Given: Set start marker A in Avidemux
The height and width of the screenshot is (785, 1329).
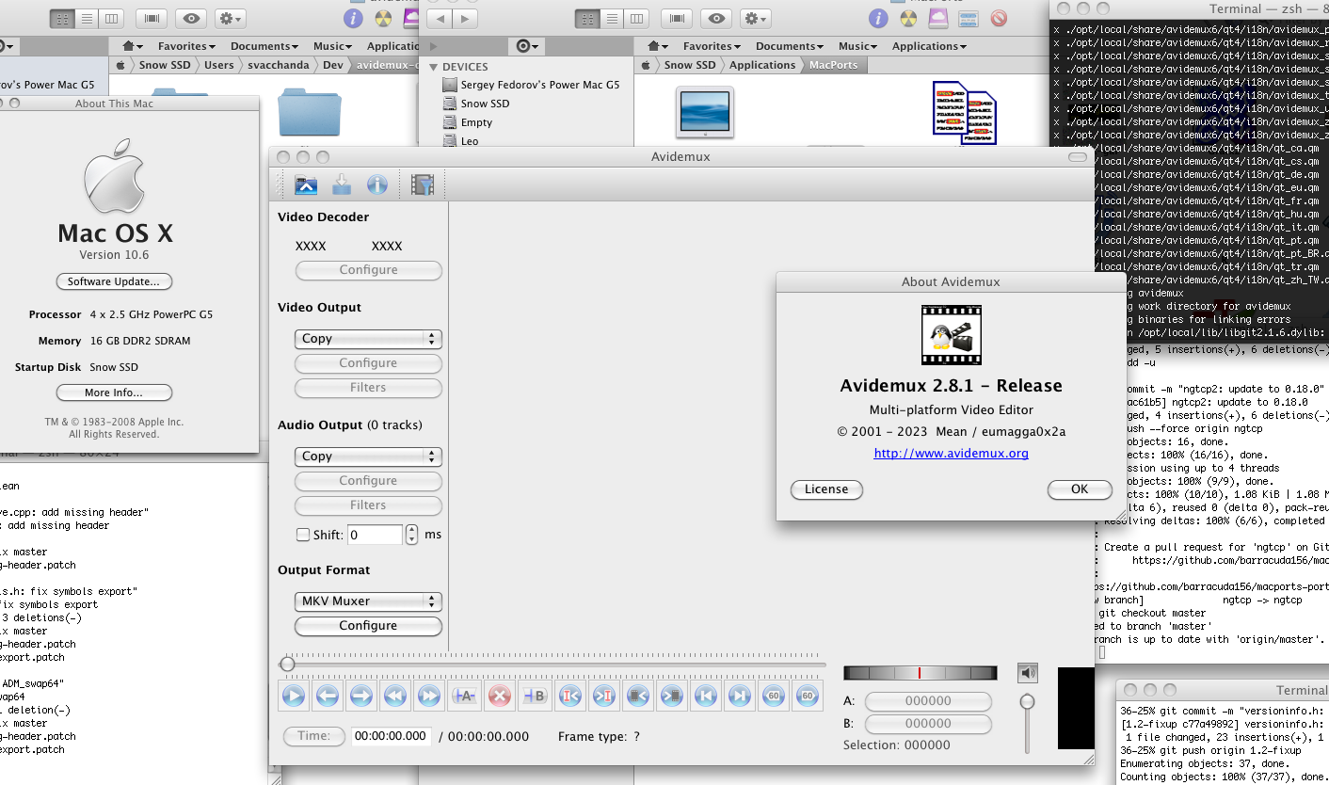Looking at the screenshot, I should point(465,697).
